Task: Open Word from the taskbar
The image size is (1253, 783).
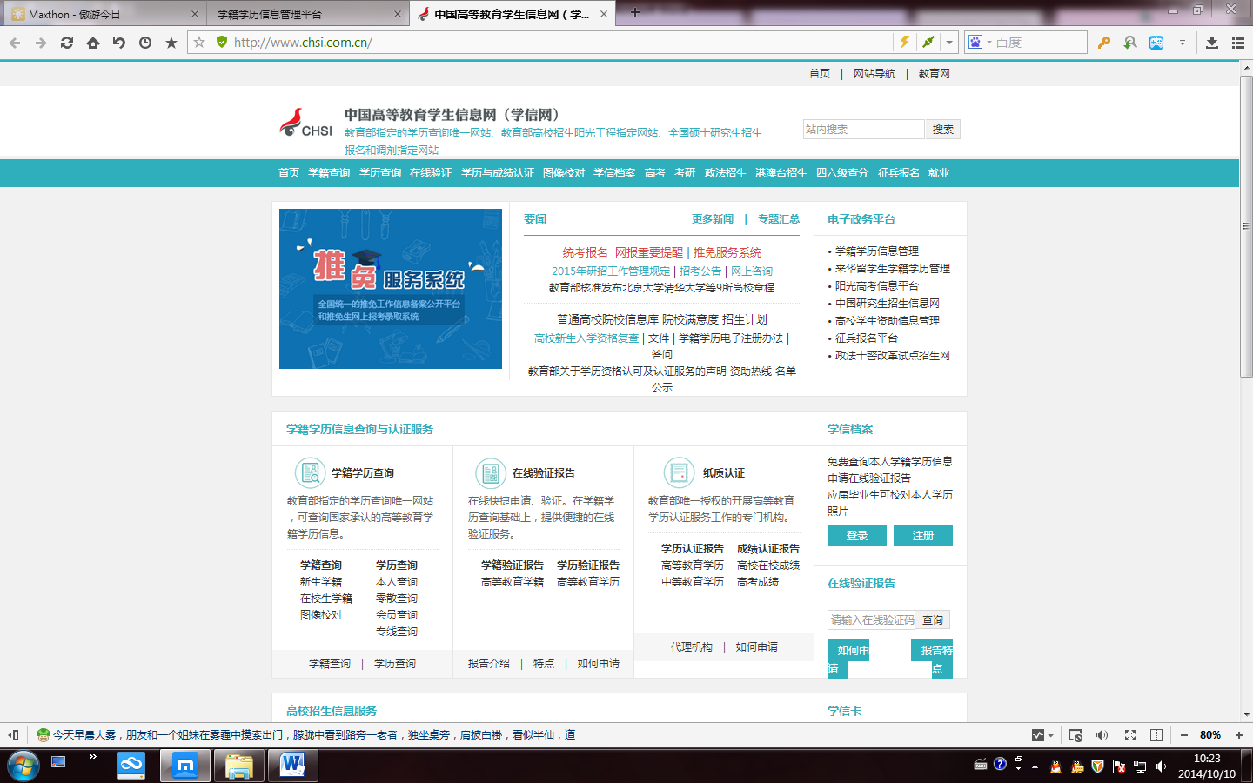Action: pos(293,766)
